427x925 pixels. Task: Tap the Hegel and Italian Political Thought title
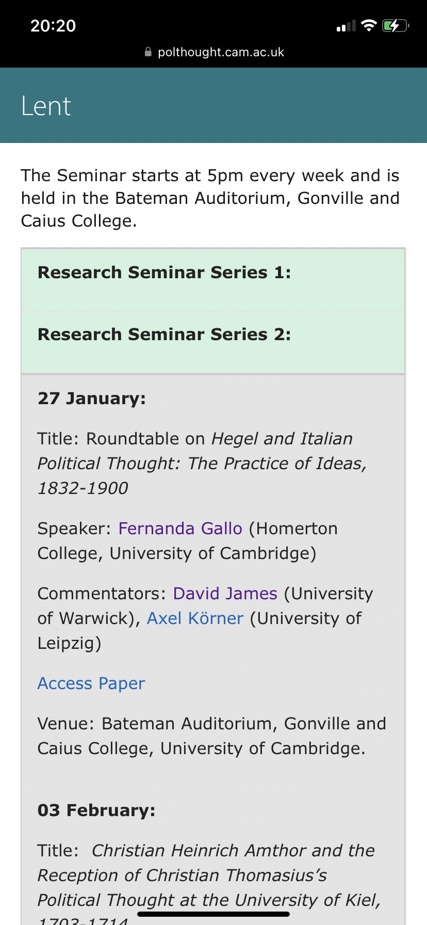[x=201, y=464]
